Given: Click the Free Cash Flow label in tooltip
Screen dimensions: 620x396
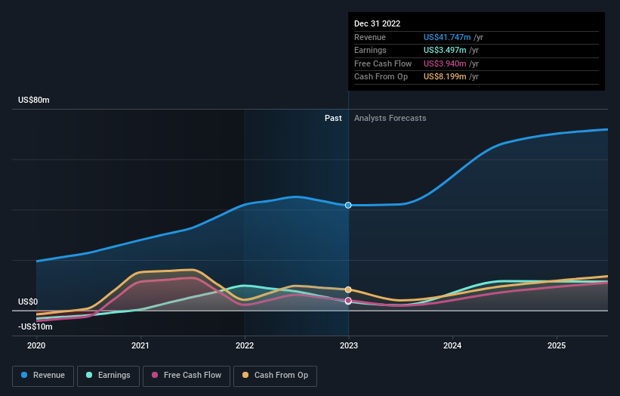Looking at the screenshot, I should point(383,63).
